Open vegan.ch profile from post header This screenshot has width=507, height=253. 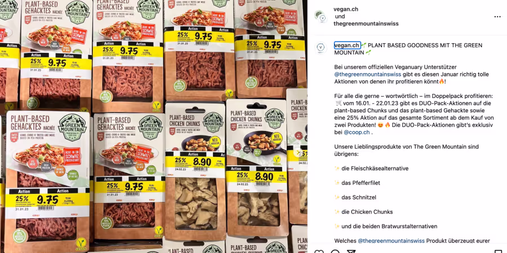coord(346,10)
